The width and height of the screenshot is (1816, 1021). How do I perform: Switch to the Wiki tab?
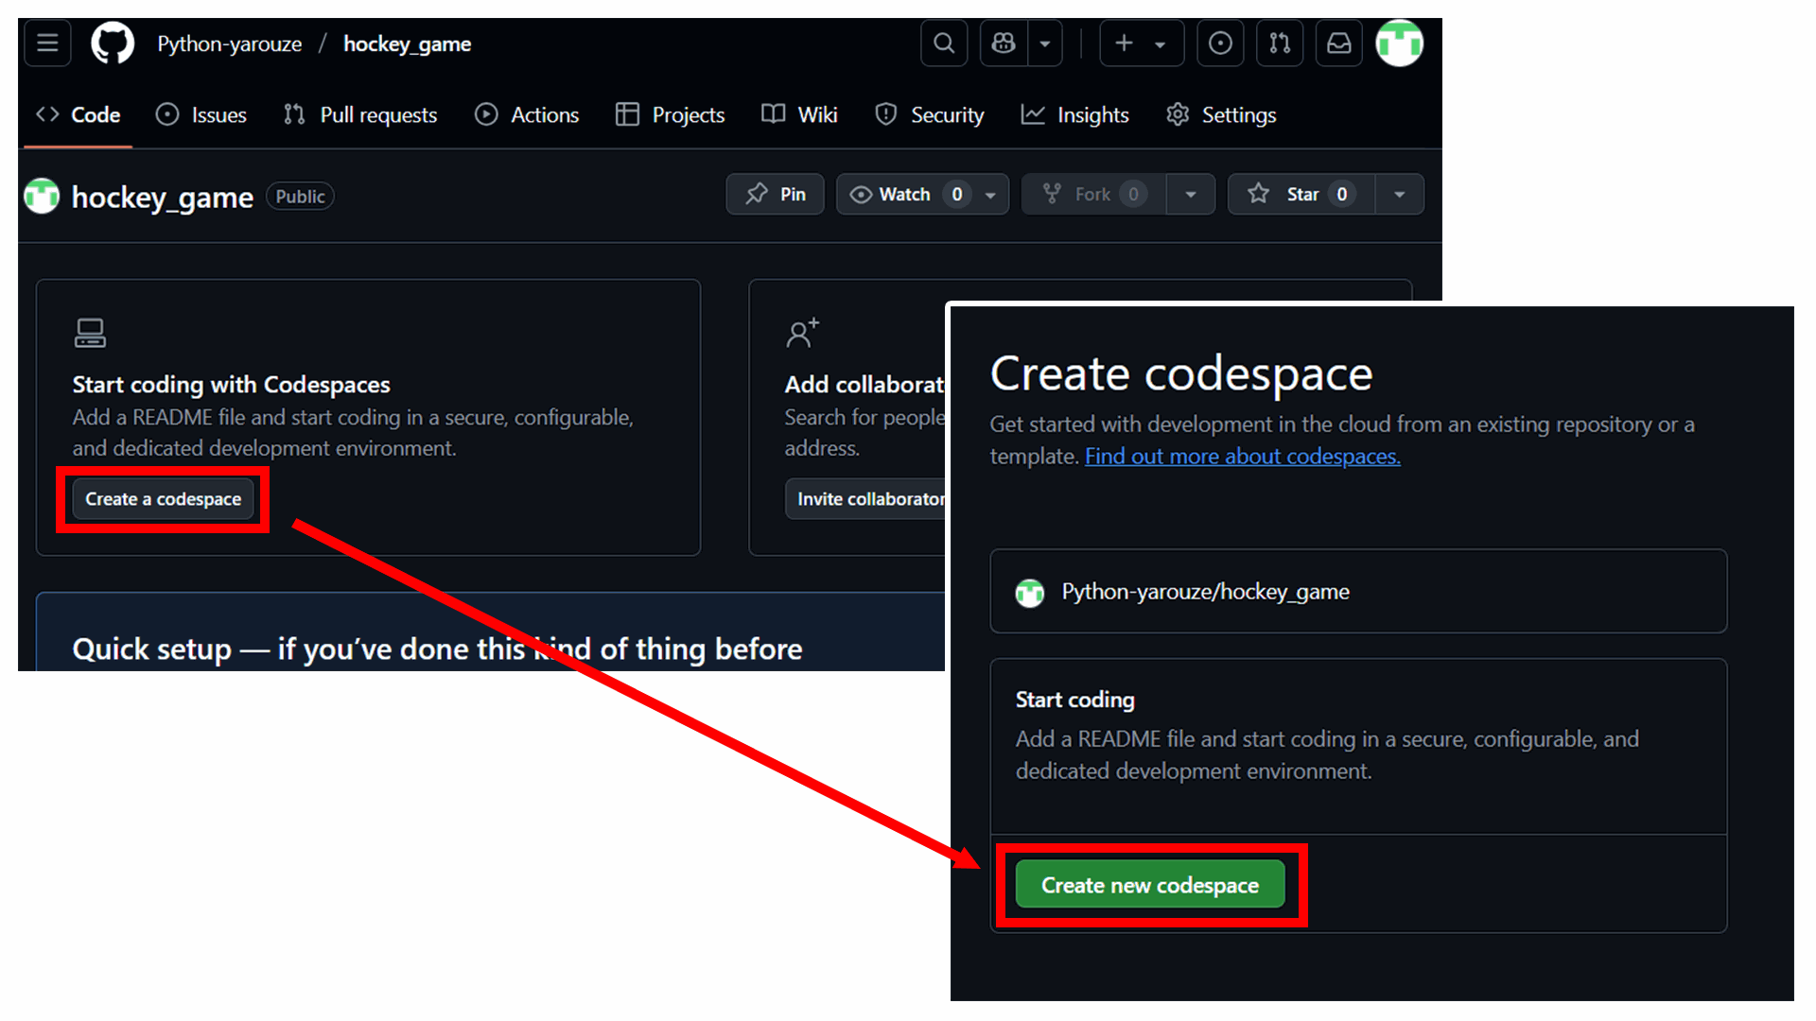click(799, 114)
